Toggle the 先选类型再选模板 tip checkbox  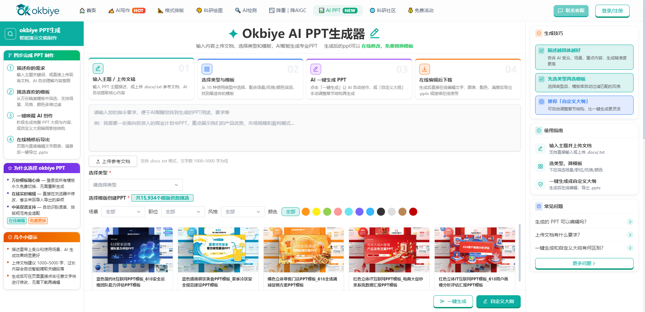pos(542,79)
